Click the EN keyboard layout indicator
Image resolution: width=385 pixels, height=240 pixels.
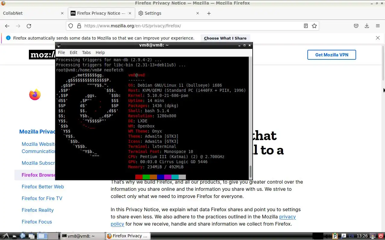pos(352,236)
